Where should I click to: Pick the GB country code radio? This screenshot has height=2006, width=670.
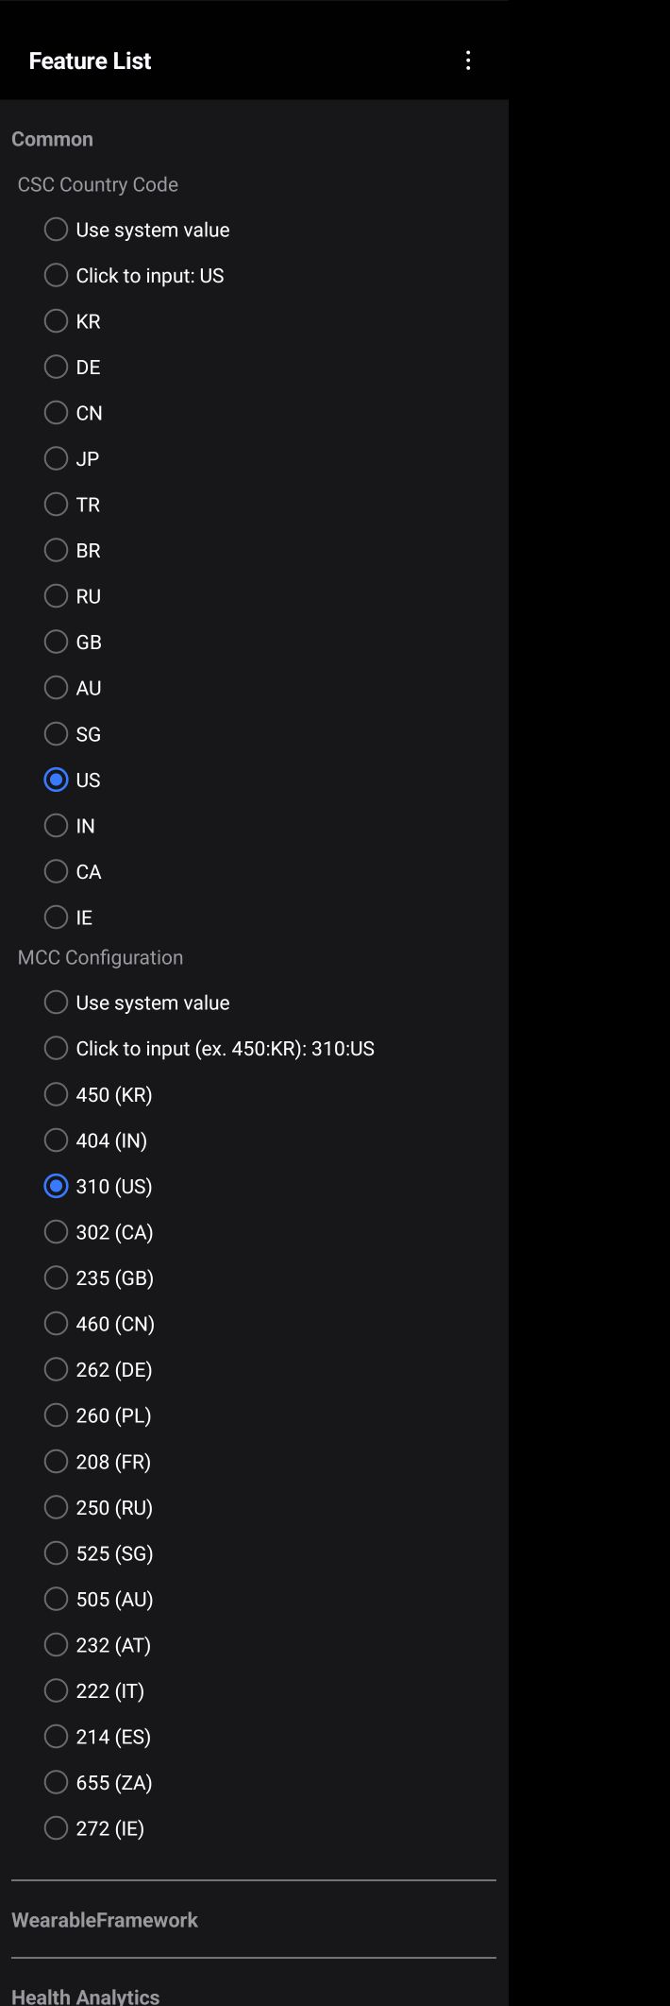[x=57, y=642]
